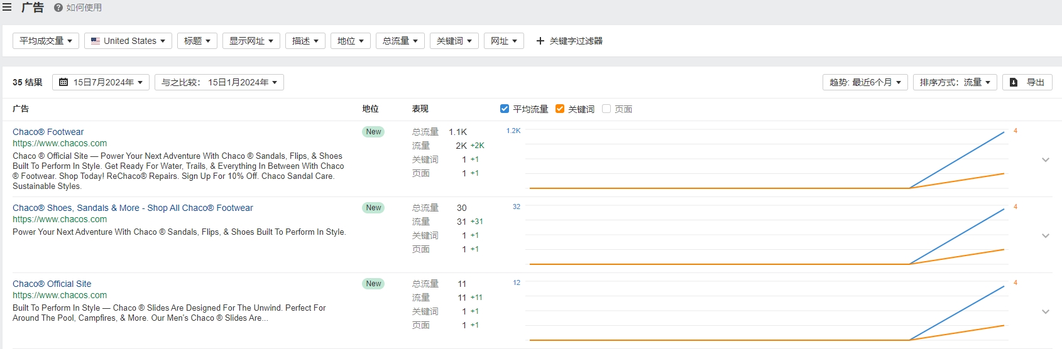1062x349 pixels.
Task: Click the Chaco® Official Site trend chart
Action: 767,311
